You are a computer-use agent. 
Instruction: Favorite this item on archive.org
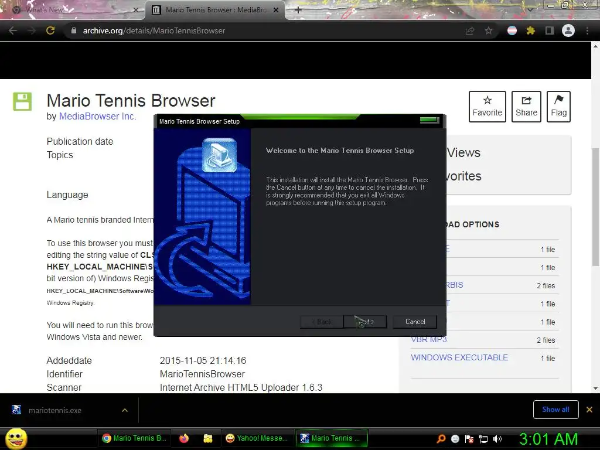pyautogui.click(x=487, y=107)
